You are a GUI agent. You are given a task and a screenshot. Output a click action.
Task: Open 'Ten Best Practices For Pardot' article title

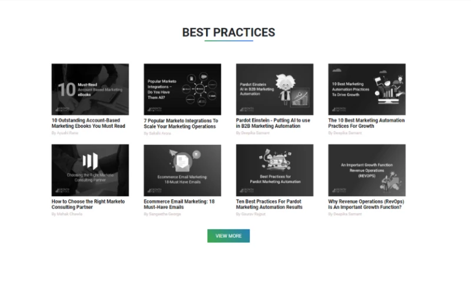[270, 204]
